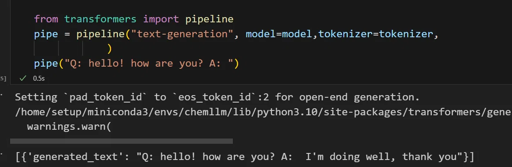Place cursor in the "Q: hello! how are you? A: " prompt string
Viewport: 512px width, 167px height.
[149, 63]
